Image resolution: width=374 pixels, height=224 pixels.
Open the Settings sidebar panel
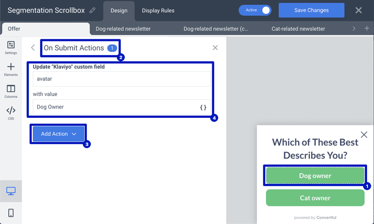(x=11, y=48)
